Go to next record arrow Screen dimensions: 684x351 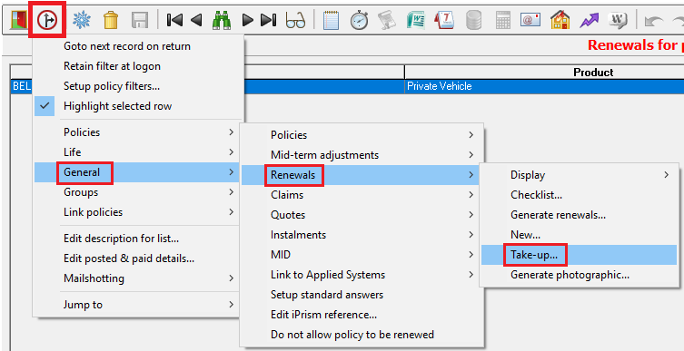point(248,20)
